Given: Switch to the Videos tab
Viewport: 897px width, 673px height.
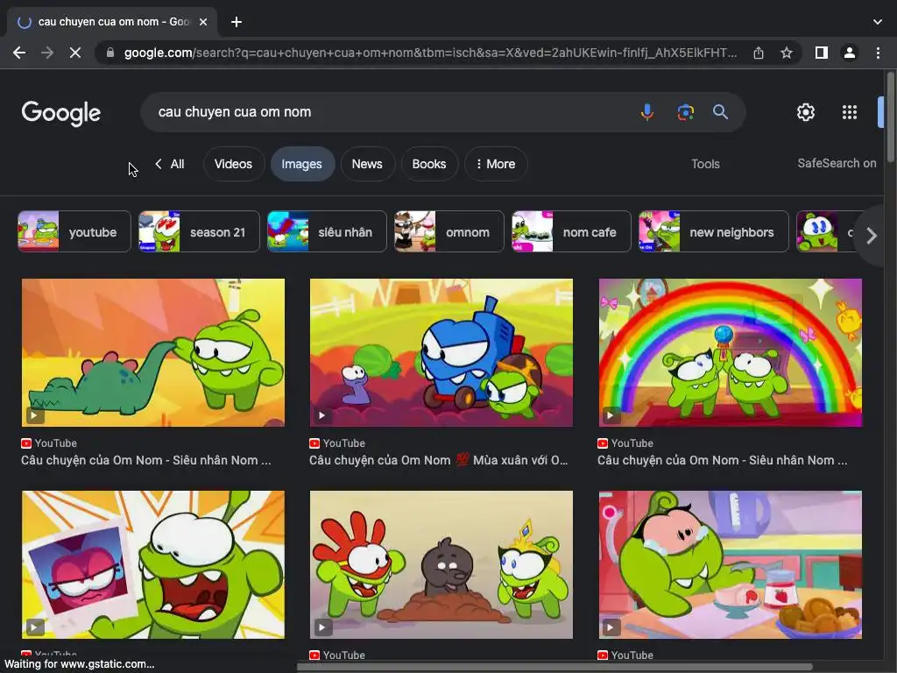Looking at the screenshot, I should [x=233, y=164].
